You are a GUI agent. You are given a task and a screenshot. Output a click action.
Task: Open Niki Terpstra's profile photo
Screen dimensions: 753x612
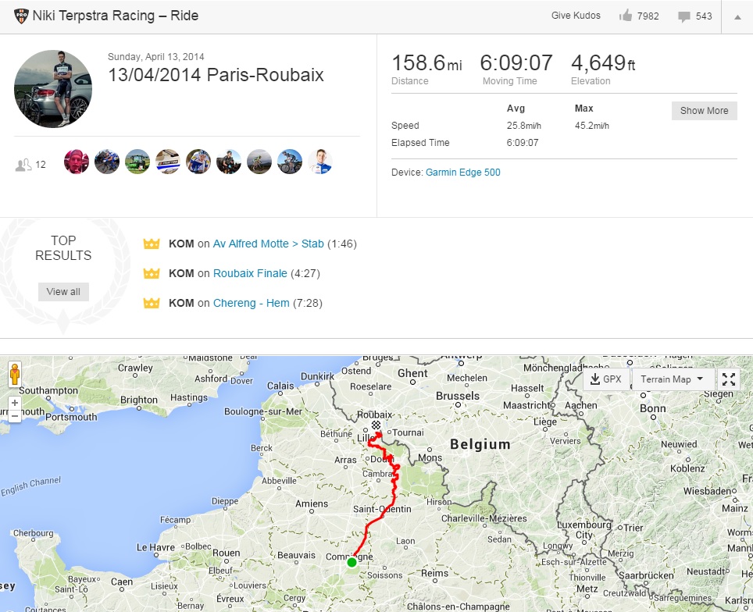pos(53,89)
